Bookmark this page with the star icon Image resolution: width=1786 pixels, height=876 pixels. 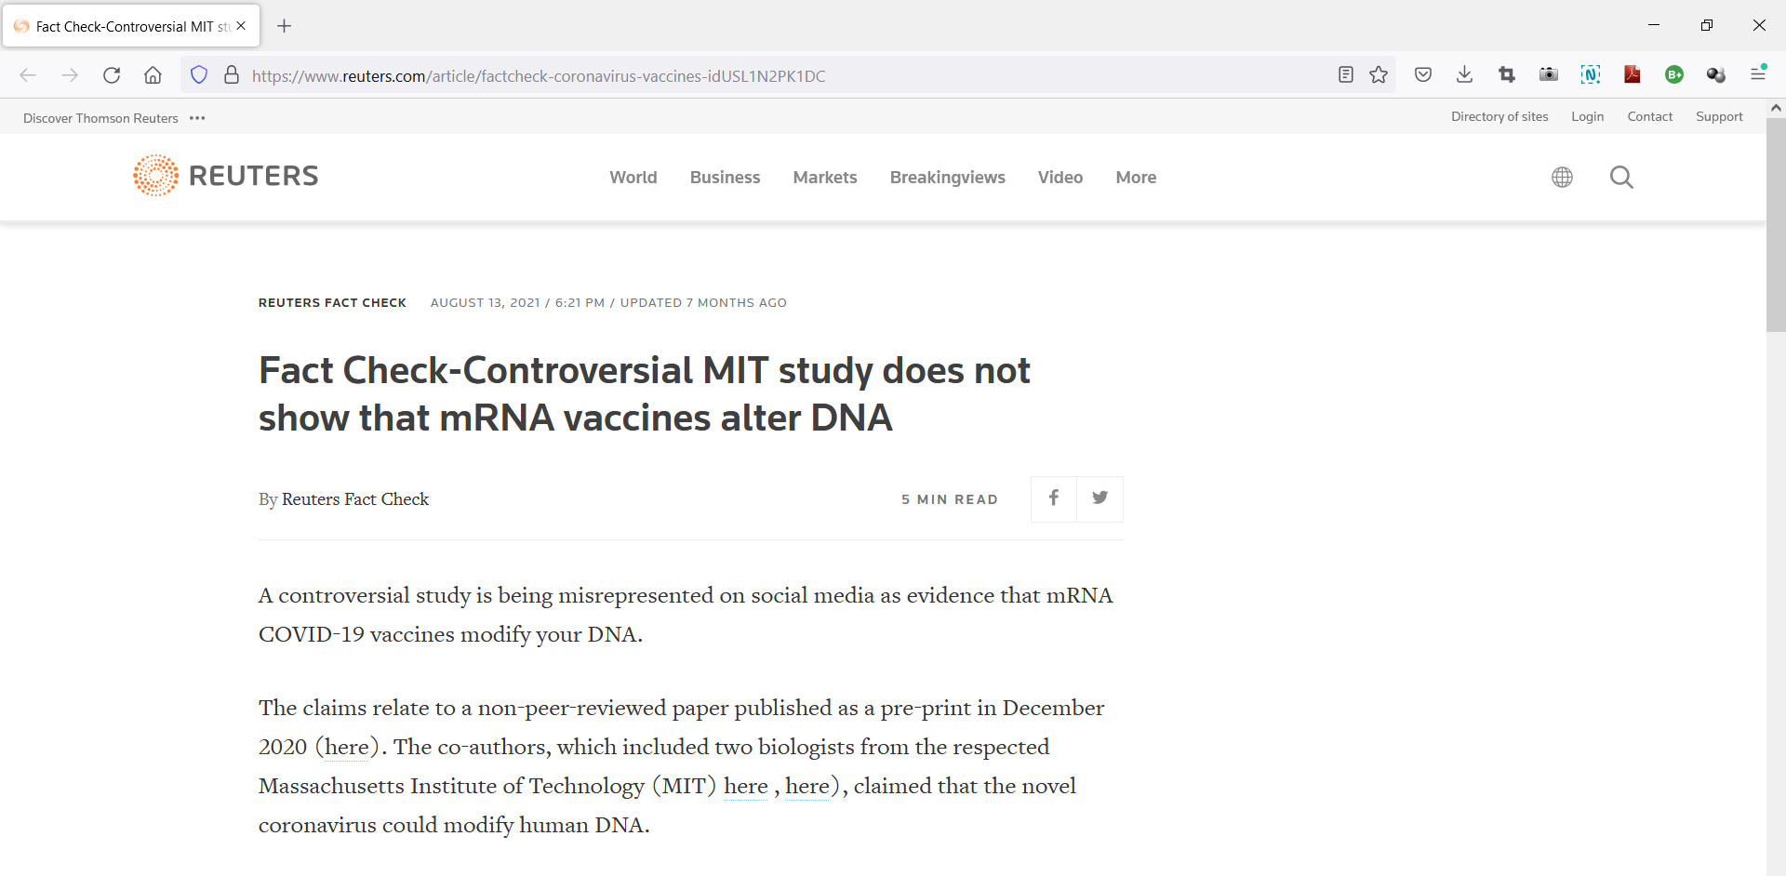point(1379,75)
